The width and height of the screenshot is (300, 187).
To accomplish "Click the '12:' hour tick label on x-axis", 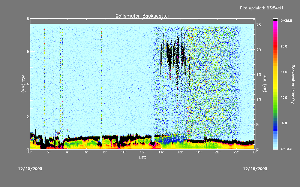I will [x=142, y=152].
